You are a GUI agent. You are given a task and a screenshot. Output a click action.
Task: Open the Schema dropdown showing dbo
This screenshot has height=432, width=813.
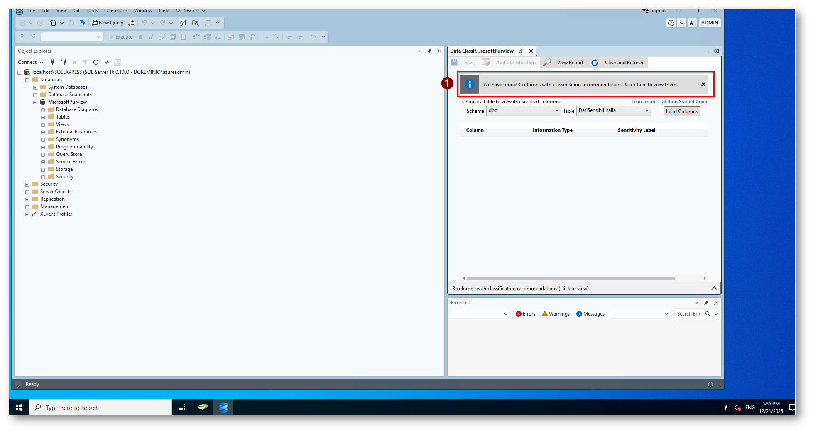[x=523, y=111]
